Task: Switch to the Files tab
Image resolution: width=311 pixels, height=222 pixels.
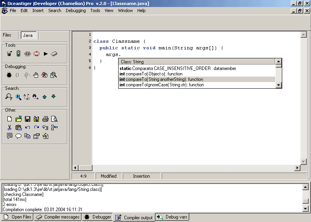Action: pyautogui.click(x=7, y=35)
